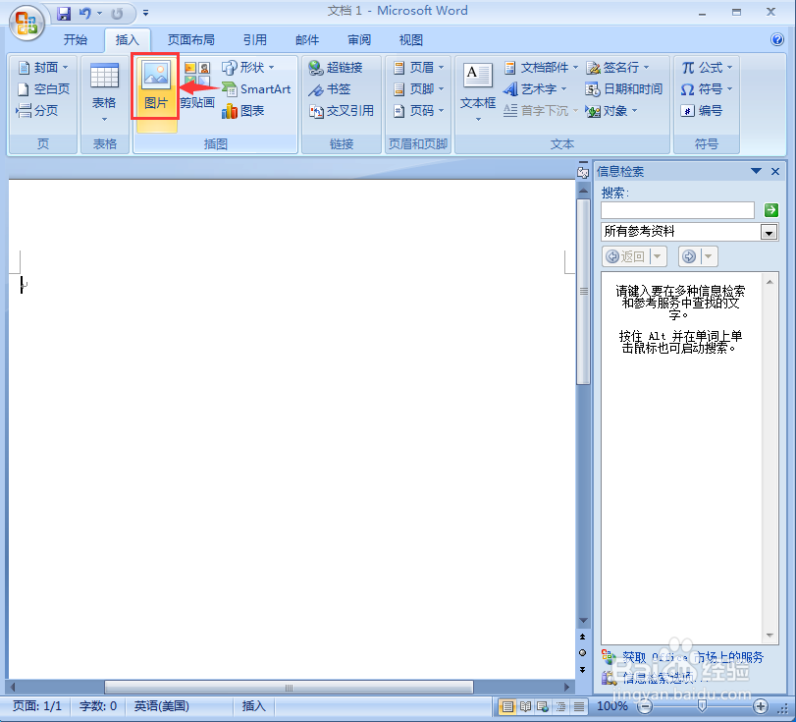Insert a 超链接 hyperlink

click(x=335, y=67)
